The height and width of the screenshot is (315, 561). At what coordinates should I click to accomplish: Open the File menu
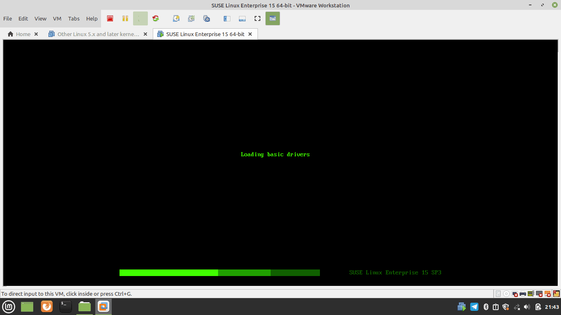coord(7,18)
